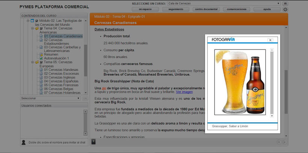Click page icon beside 03 Cervezas Caribeñas
308x153 pixels.
click(x=41, y=47)
